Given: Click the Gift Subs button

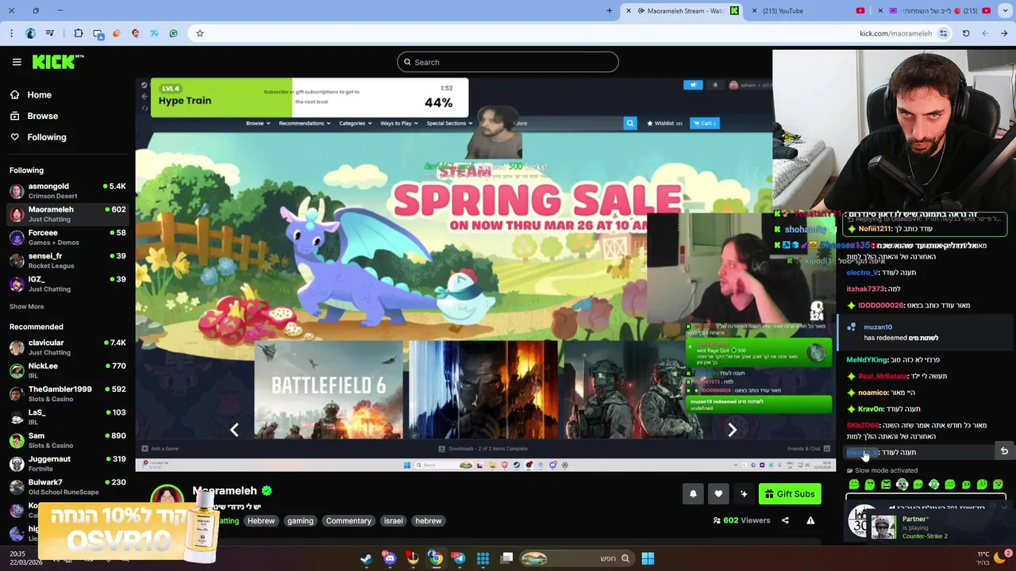Looking at the screenshot, I should pos(790,494).
